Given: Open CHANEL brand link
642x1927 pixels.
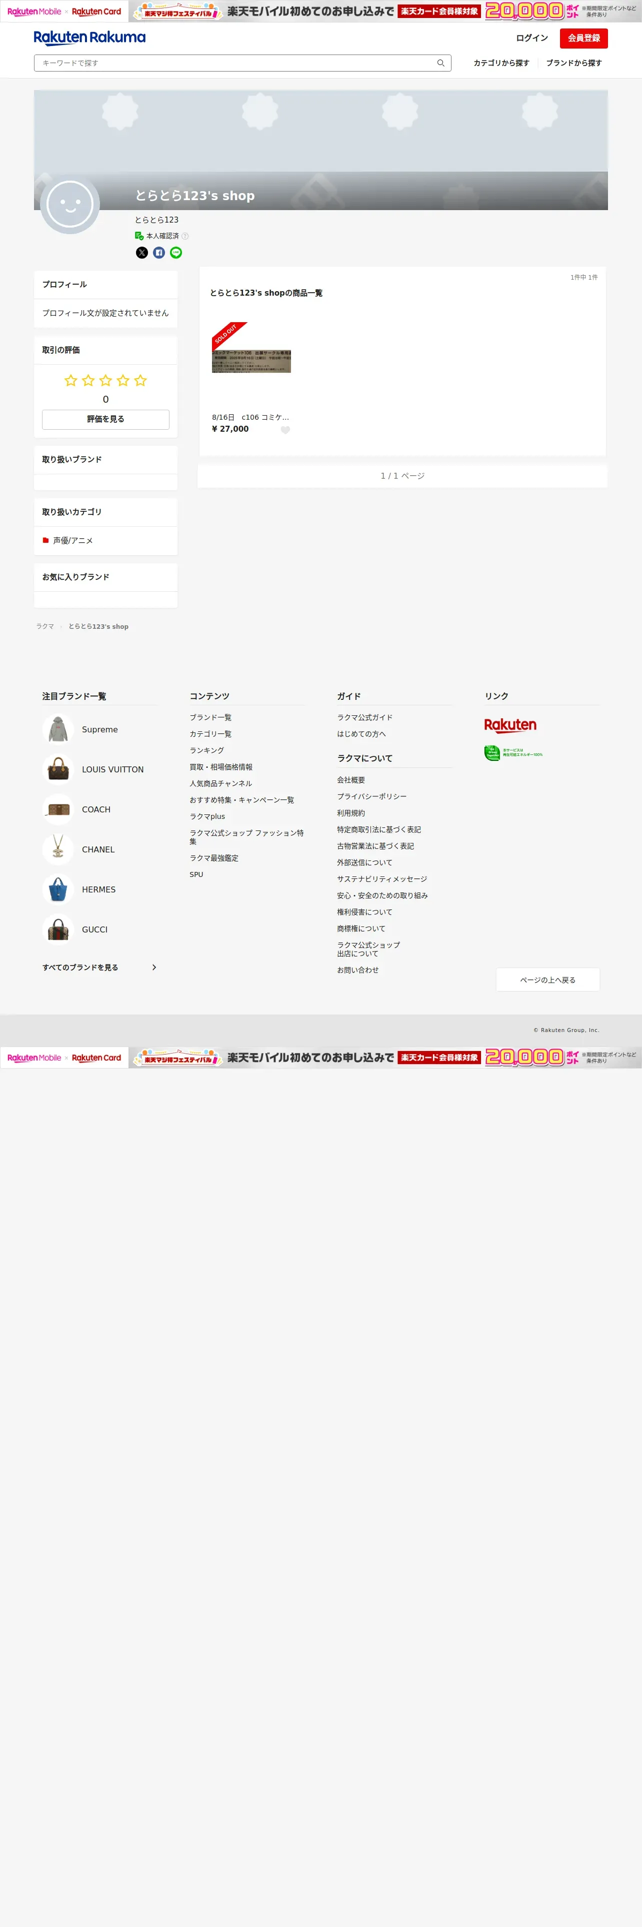Looking at the screenshot, I should 98,850.
